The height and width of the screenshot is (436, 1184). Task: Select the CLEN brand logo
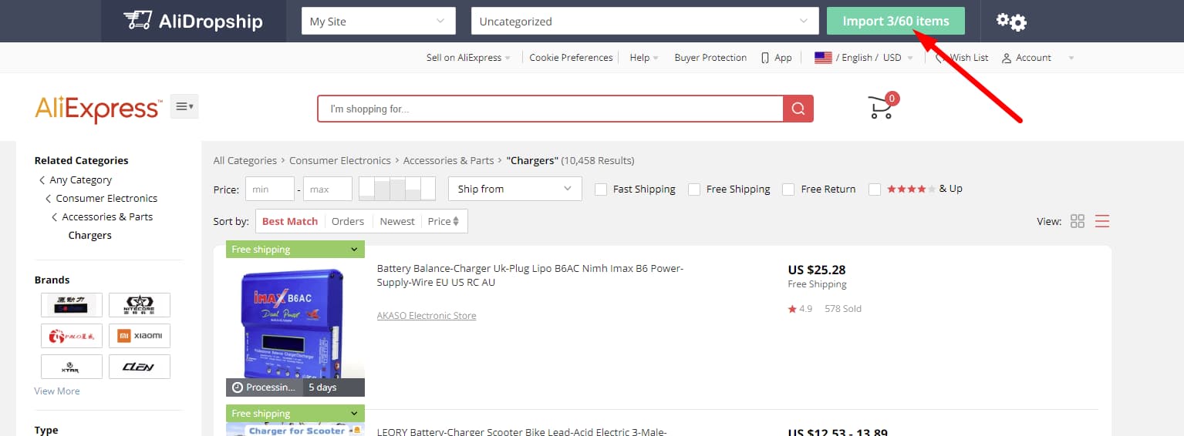(x=140, y=367)
